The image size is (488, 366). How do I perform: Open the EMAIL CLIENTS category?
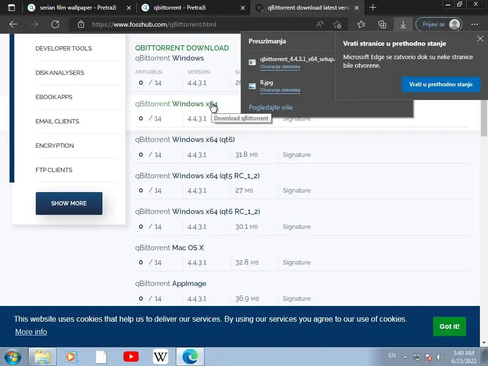tap(57, 122)
